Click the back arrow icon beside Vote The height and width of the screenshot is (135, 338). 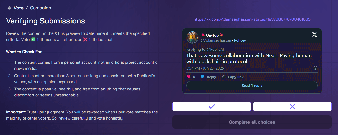[9, 8]
